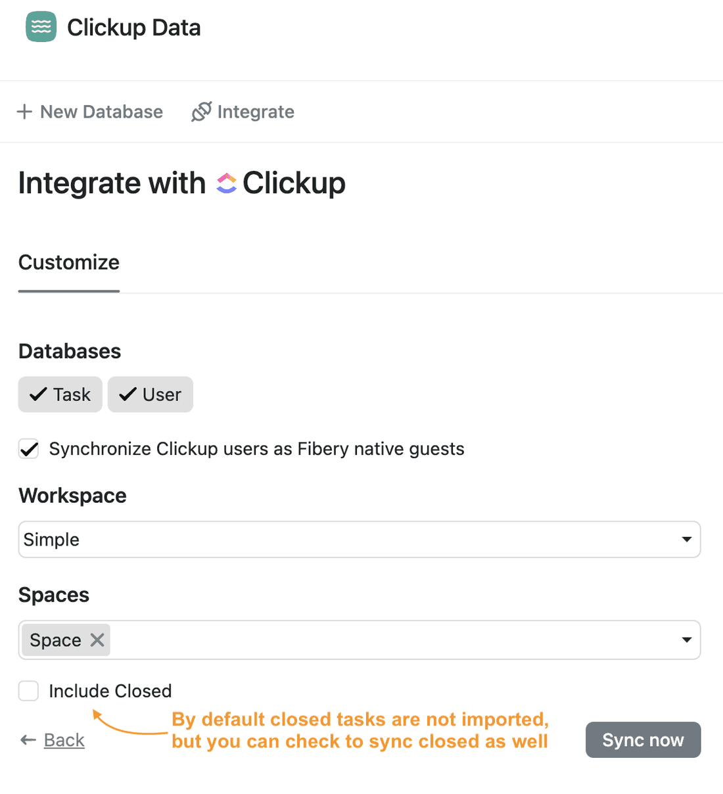
Task: Select the Task database toggle button
Action: pyautogui.click(x=60, y=394)
